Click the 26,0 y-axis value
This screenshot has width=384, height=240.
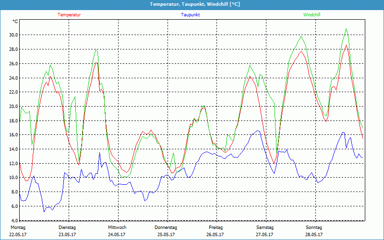point(14,63)
